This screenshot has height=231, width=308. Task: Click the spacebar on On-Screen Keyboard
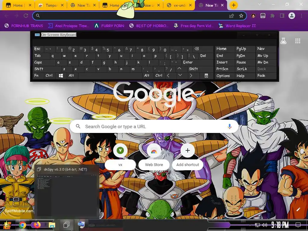tap(110, 75)
